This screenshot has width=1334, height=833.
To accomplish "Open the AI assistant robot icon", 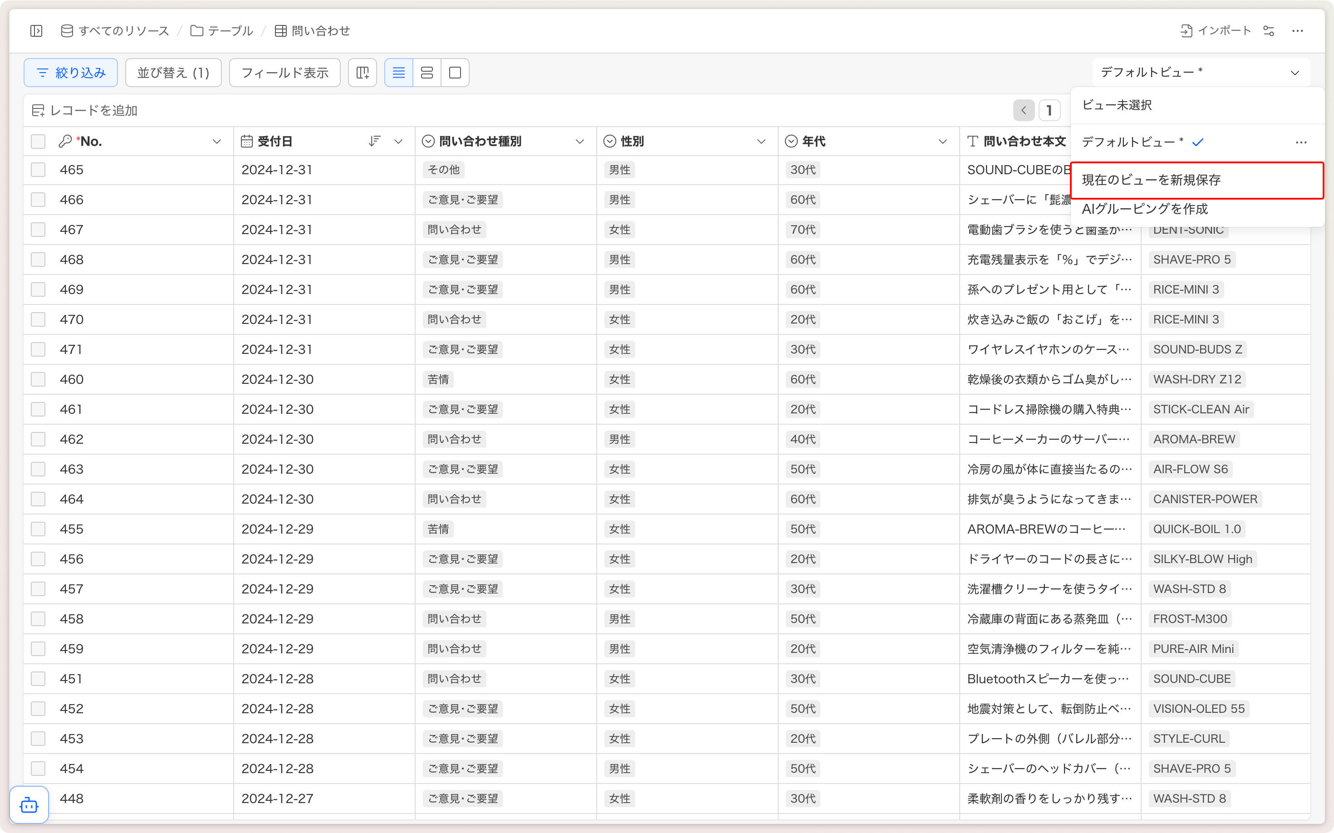I will pyautogui.click(x=29, y=805).
